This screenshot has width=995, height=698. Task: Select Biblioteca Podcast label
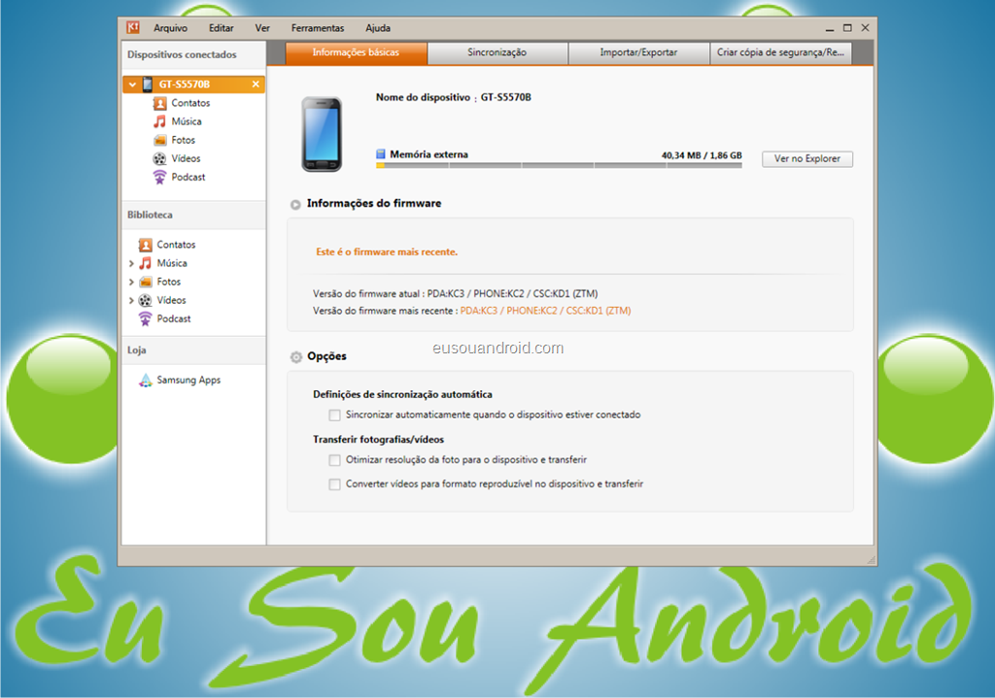click(173, 318)
